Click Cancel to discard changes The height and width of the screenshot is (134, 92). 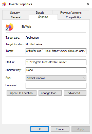tap(60, 129)
